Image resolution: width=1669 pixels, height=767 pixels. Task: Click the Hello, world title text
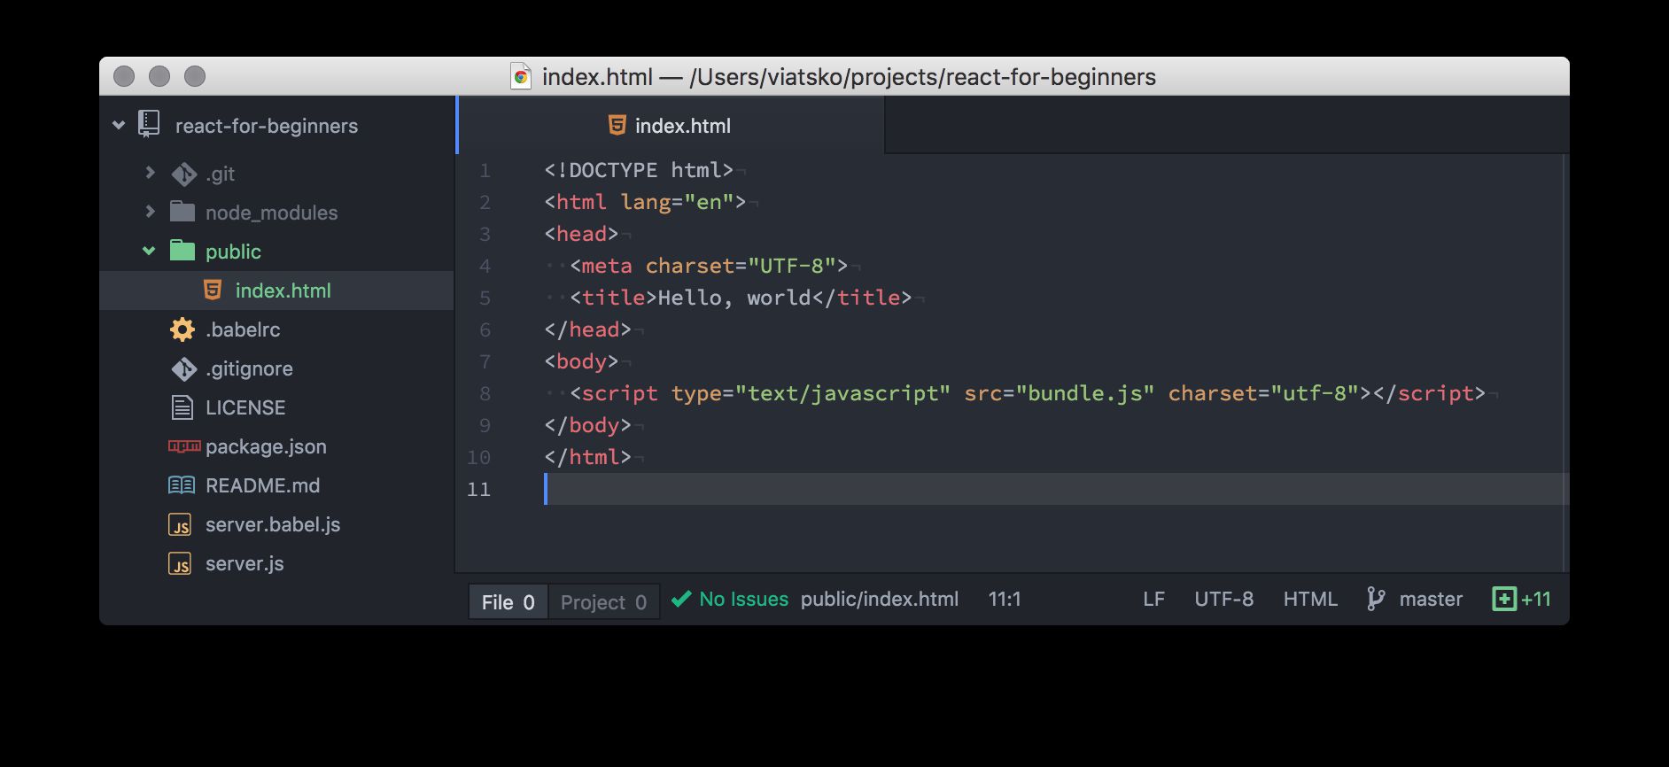tap(734, 298)
